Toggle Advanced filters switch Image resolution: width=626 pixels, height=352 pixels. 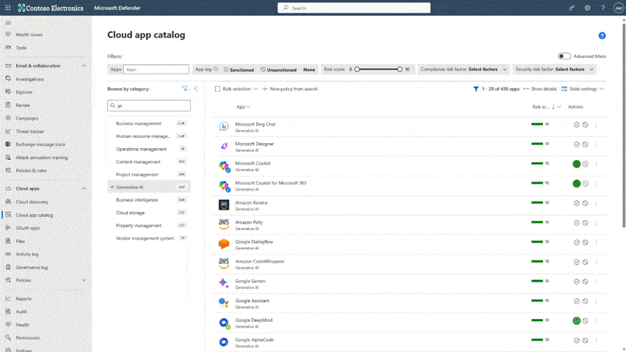564,56
